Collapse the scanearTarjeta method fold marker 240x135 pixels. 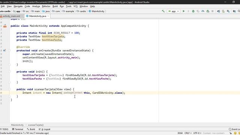9,89
